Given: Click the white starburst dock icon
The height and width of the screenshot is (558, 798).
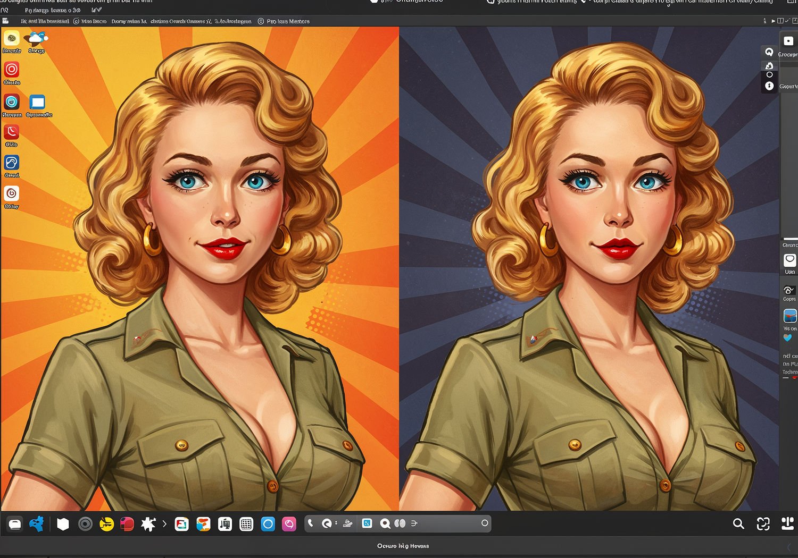Looking at the screenshot, I should click(148, 525).
